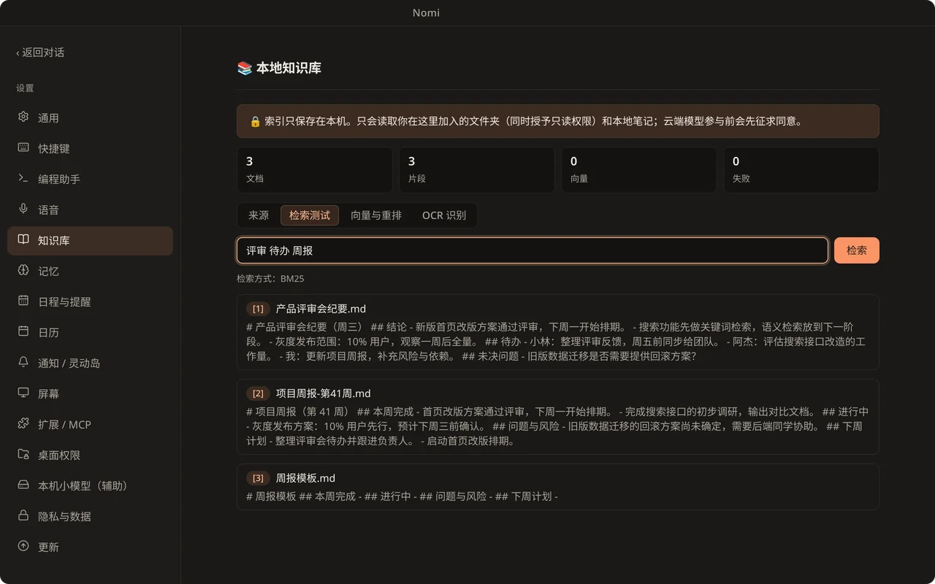Click the 文档 count card
935x584 pixels.
point(314,170)
